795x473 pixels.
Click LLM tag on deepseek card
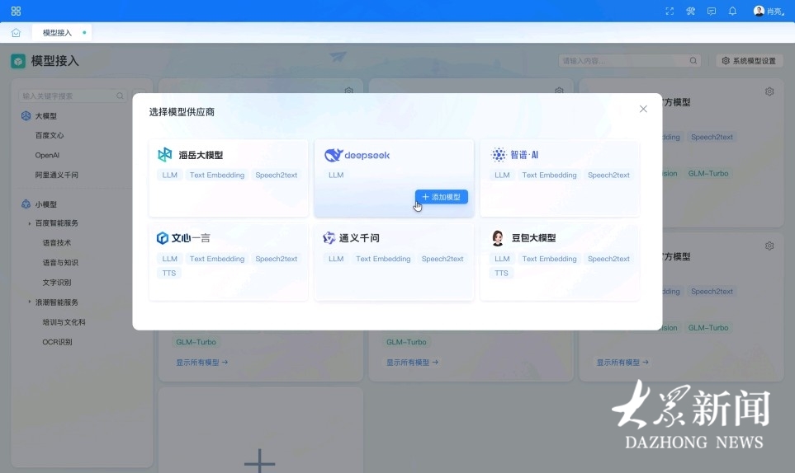[336, 175]
